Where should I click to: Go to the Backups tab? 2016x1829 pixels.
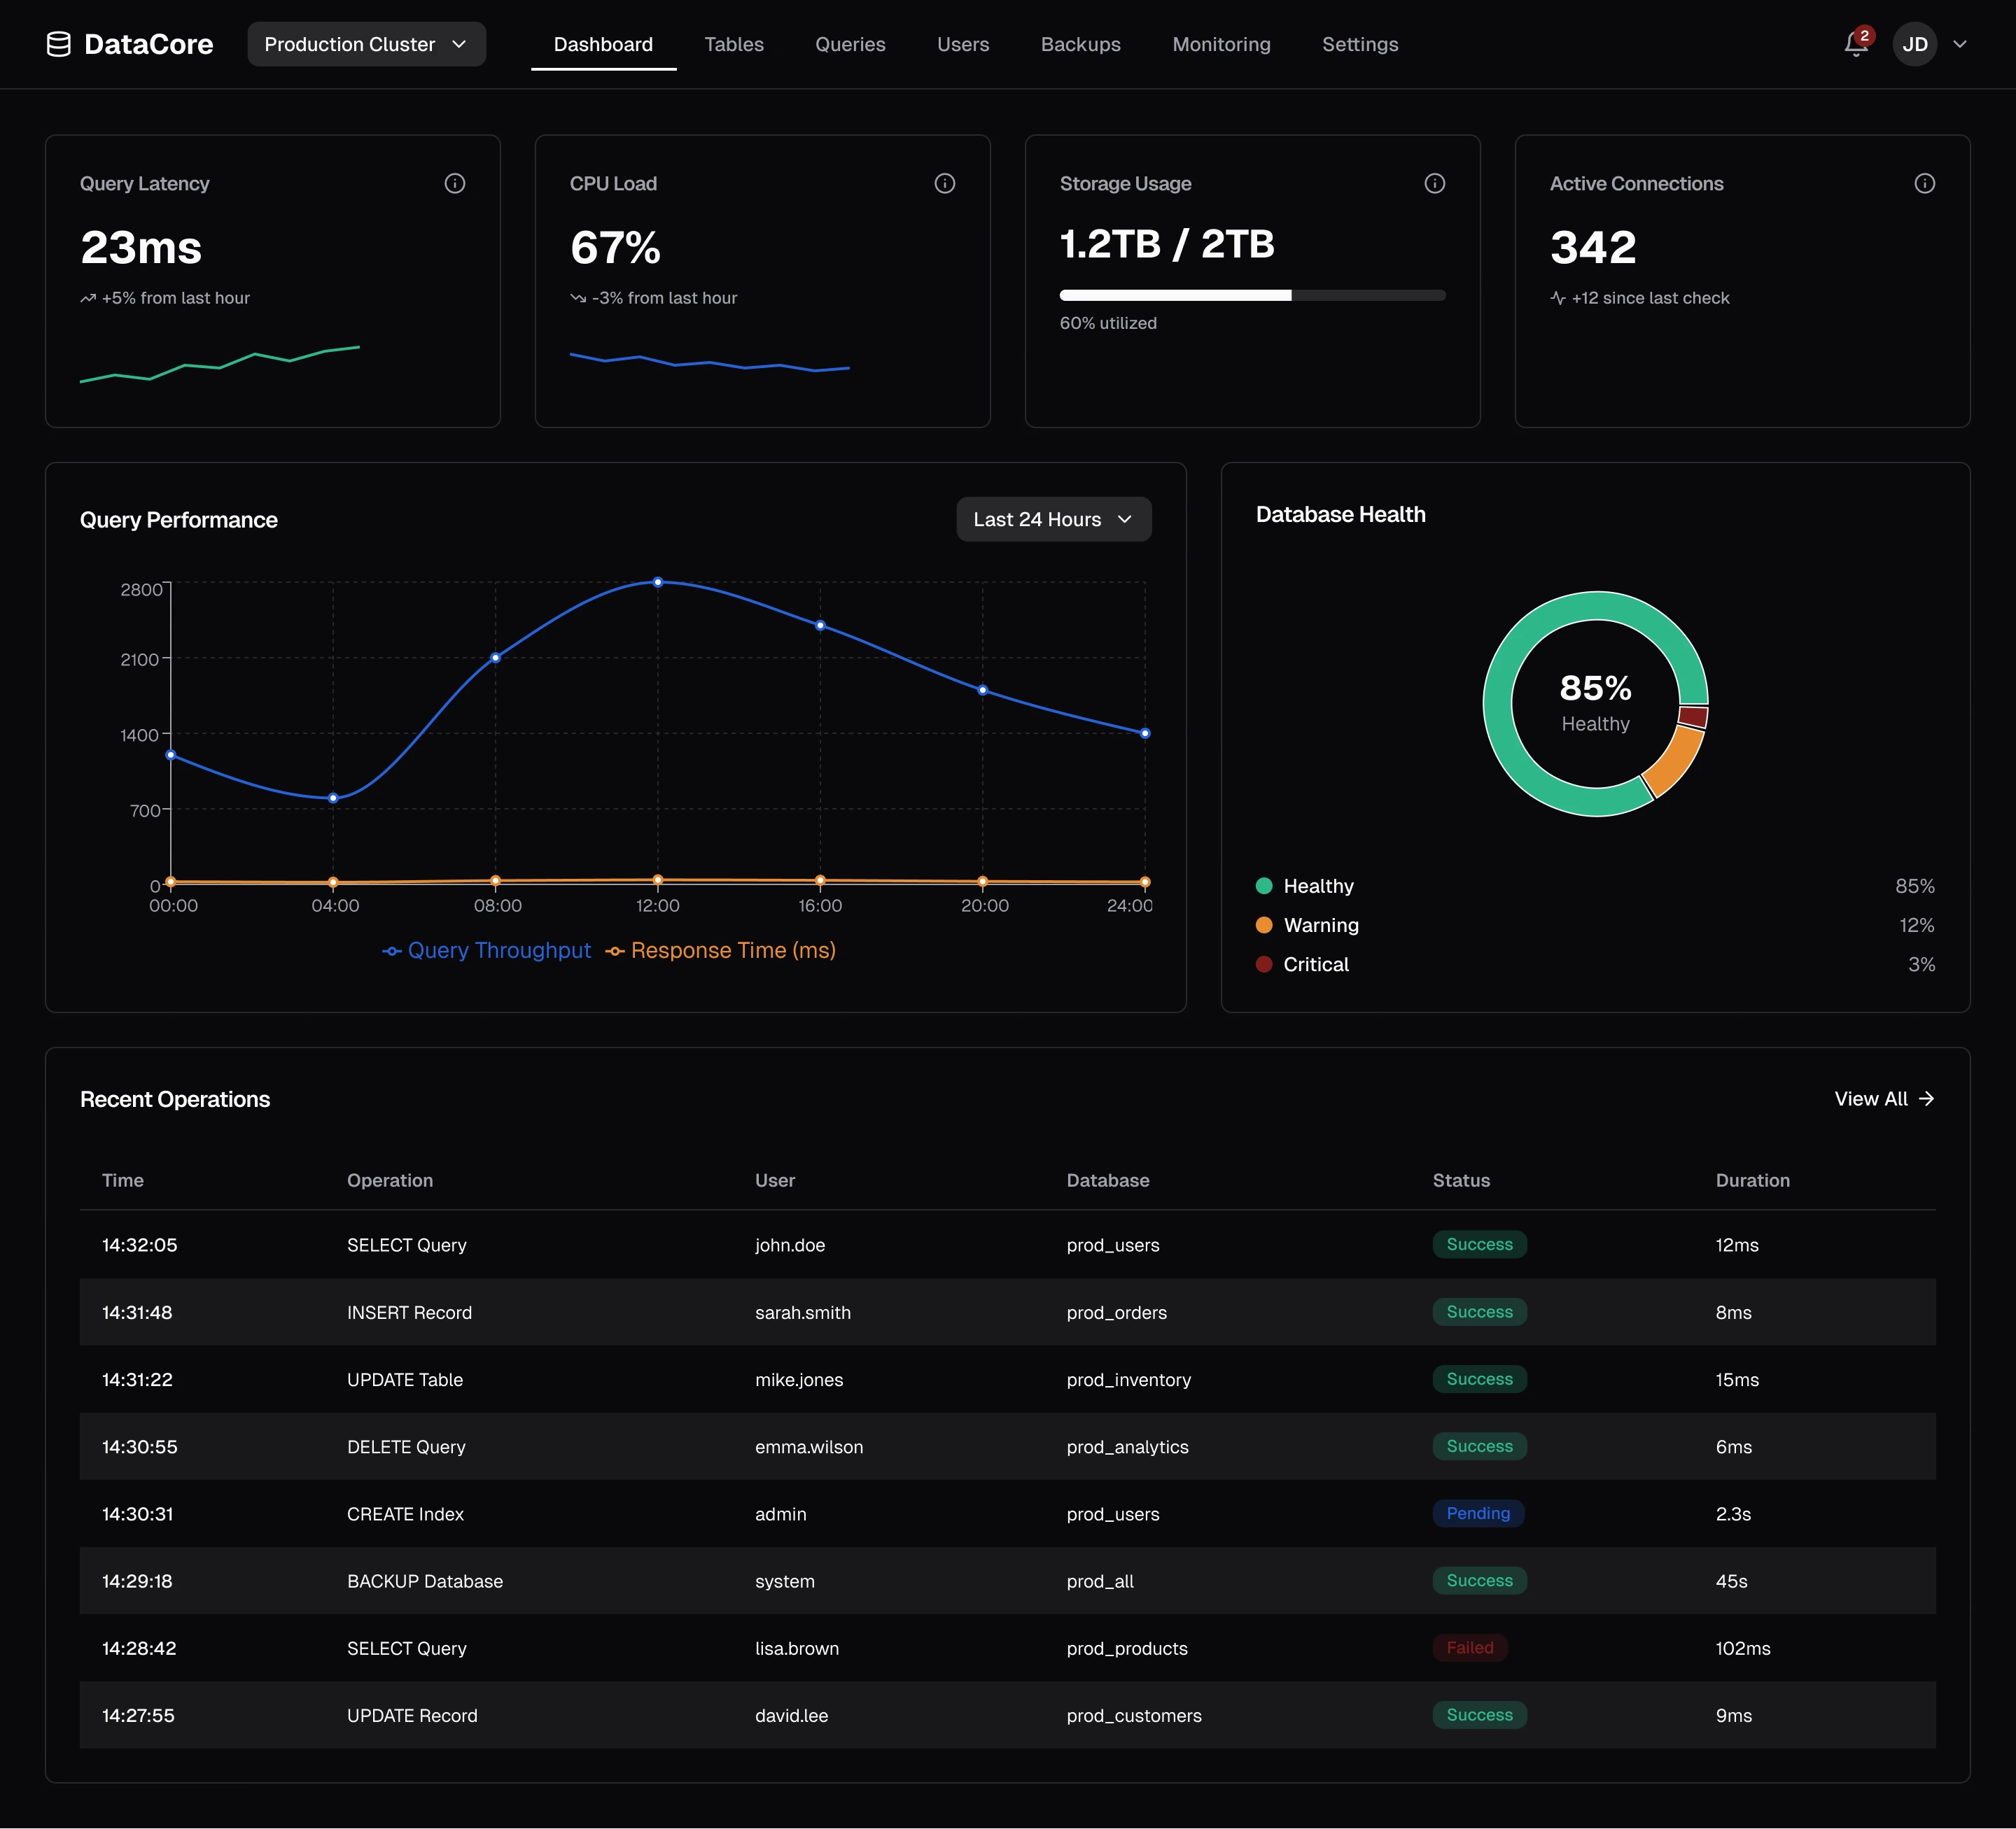point(1080,44)
